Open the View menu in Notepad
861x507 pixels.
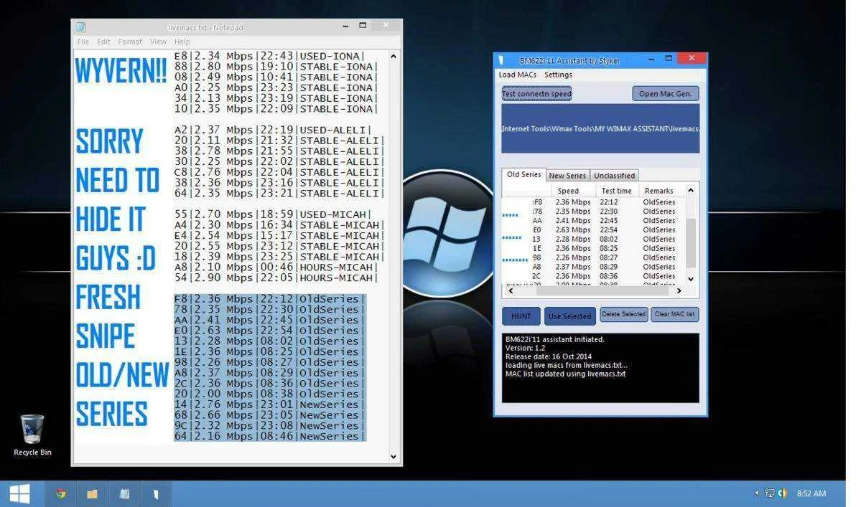157,42
